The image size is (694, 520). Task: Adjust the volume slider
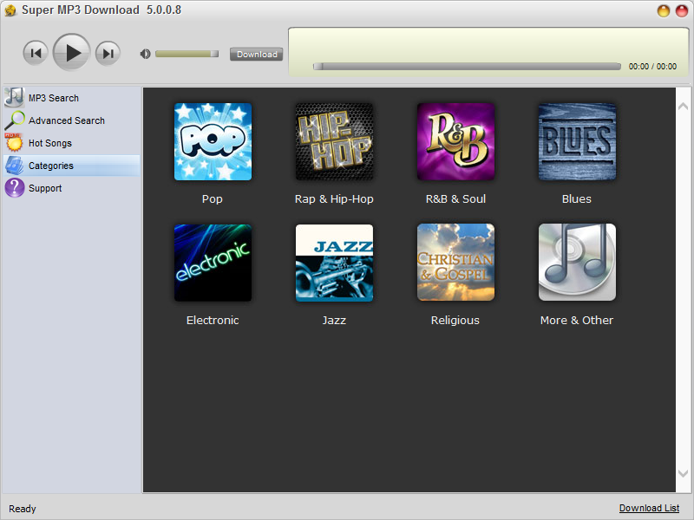(x=187, y=54)
